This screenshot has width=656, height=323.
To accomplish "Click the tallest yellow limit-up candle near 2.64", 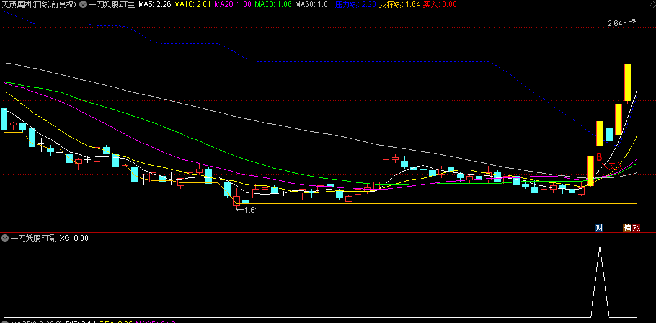I will (x=627, y=82).
